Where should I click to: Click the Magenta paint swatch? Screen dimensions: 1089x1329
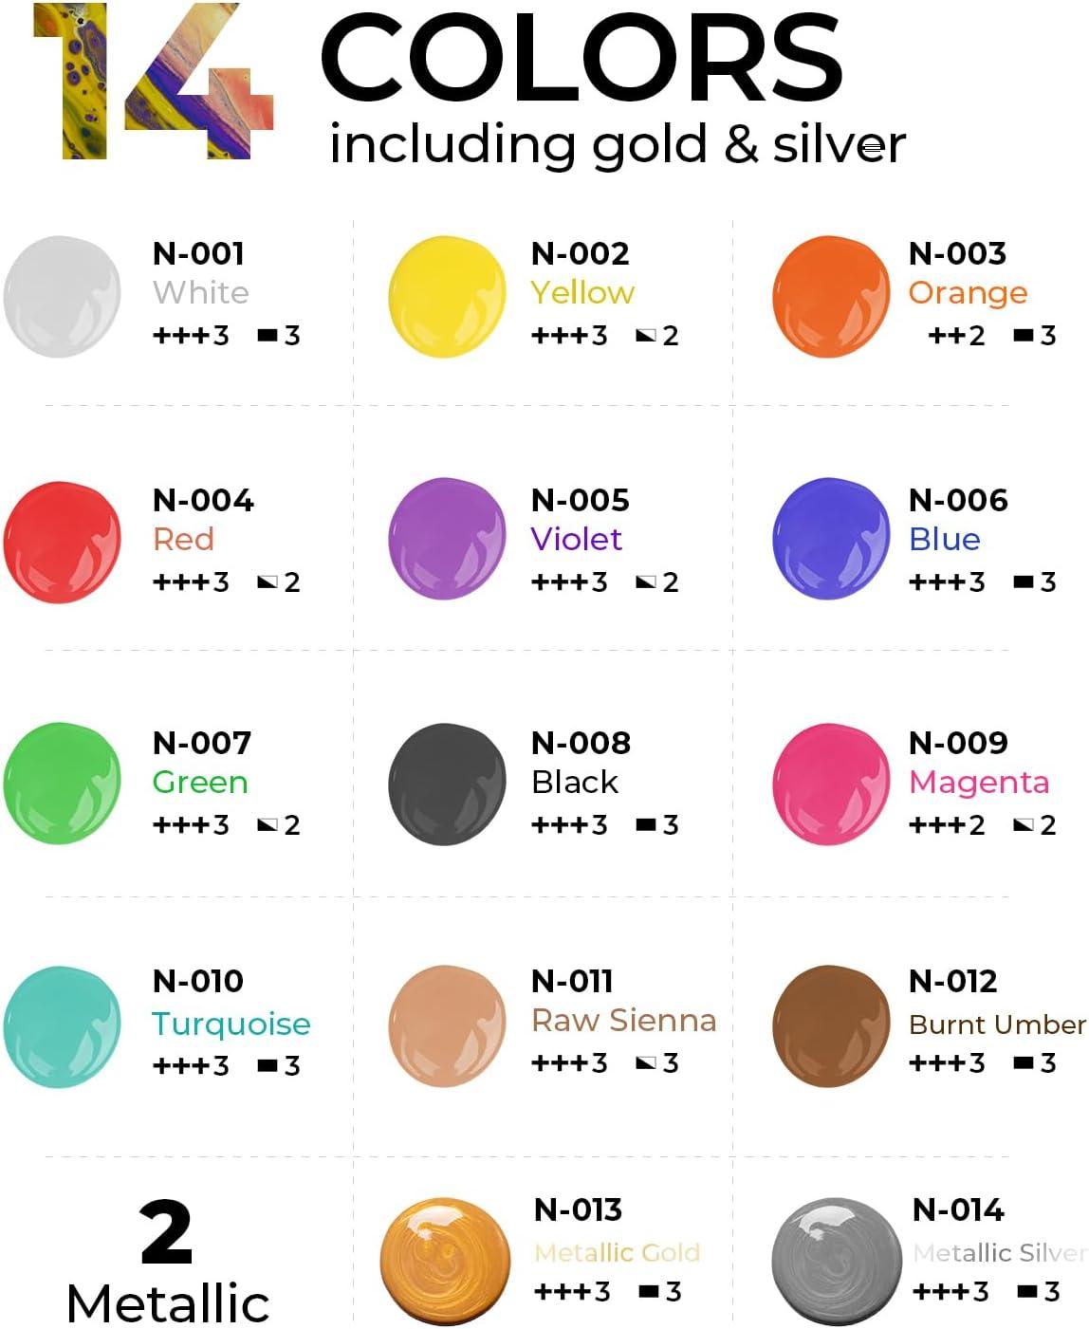(832, 784)
